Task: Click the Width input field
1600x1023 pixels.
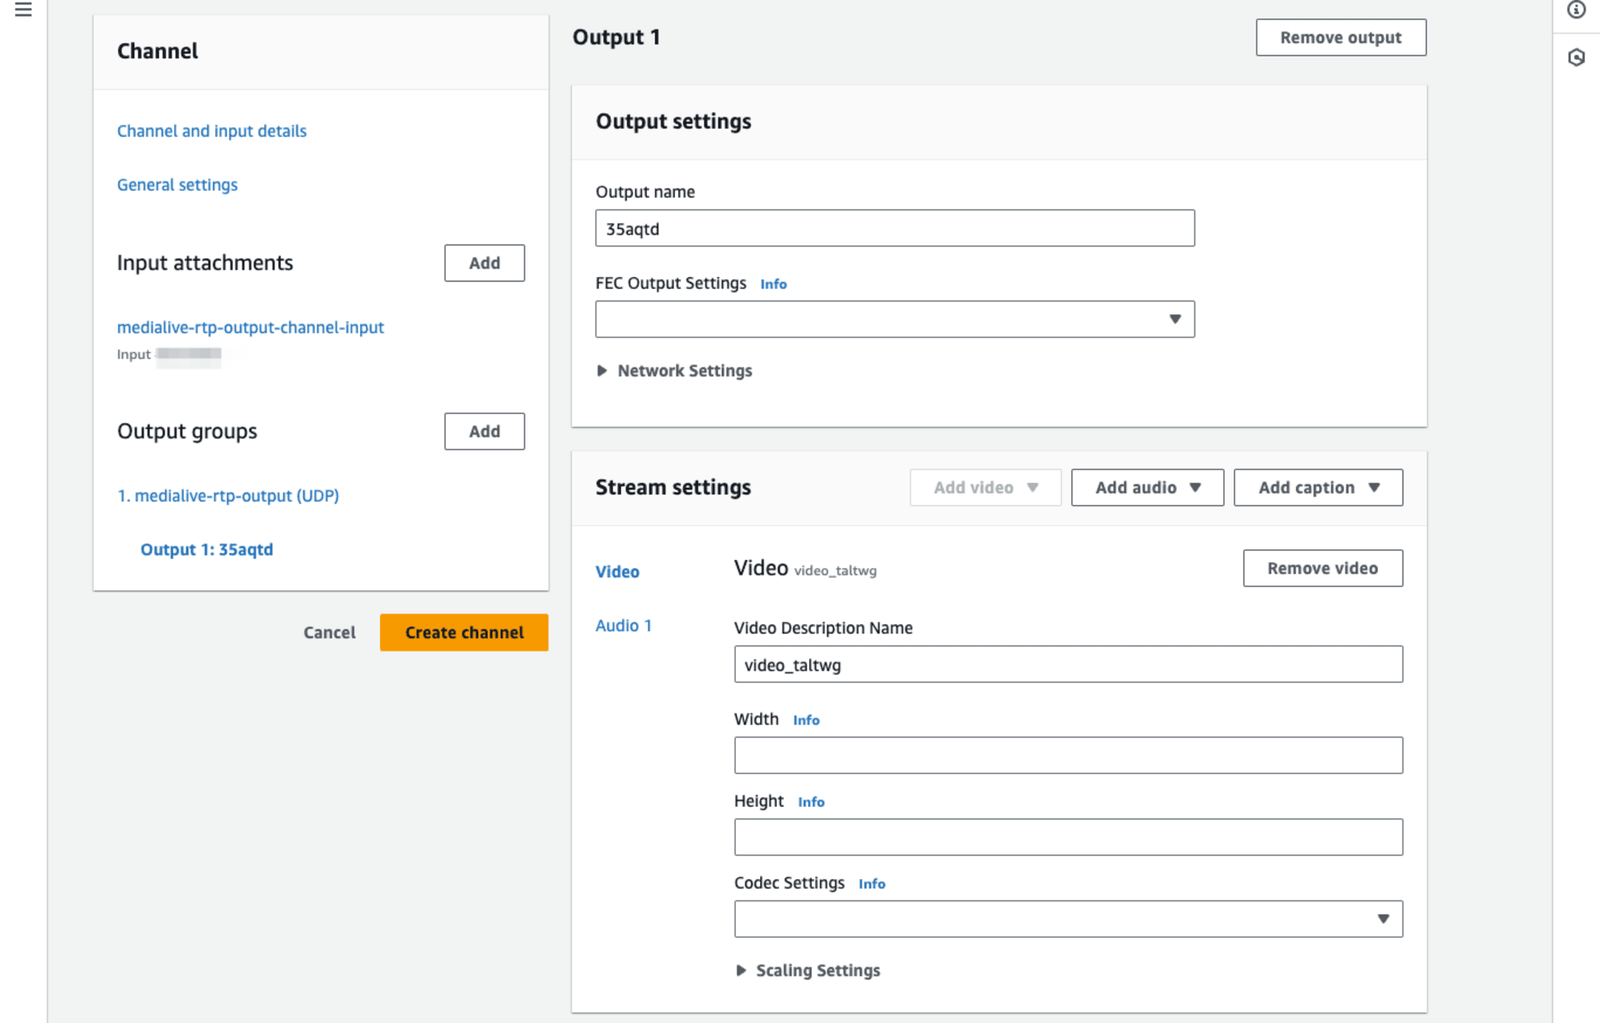Action: [1068, 755]
